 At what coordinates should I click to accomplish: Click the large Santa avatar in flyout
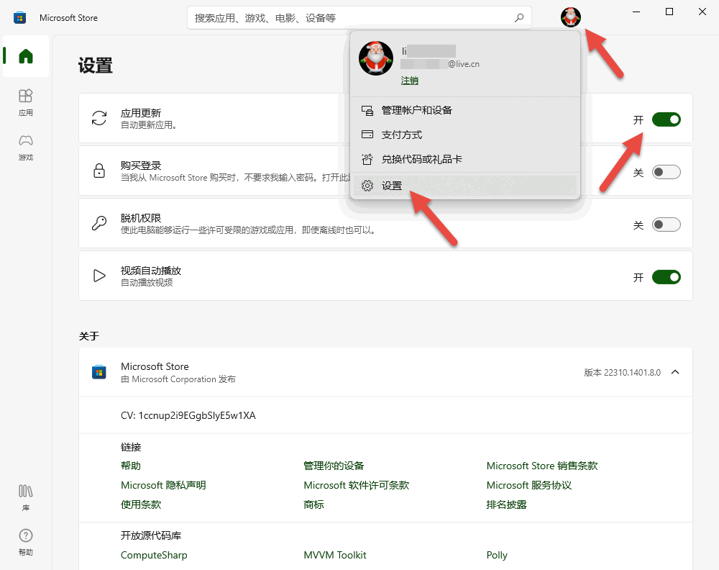[376, 58]
